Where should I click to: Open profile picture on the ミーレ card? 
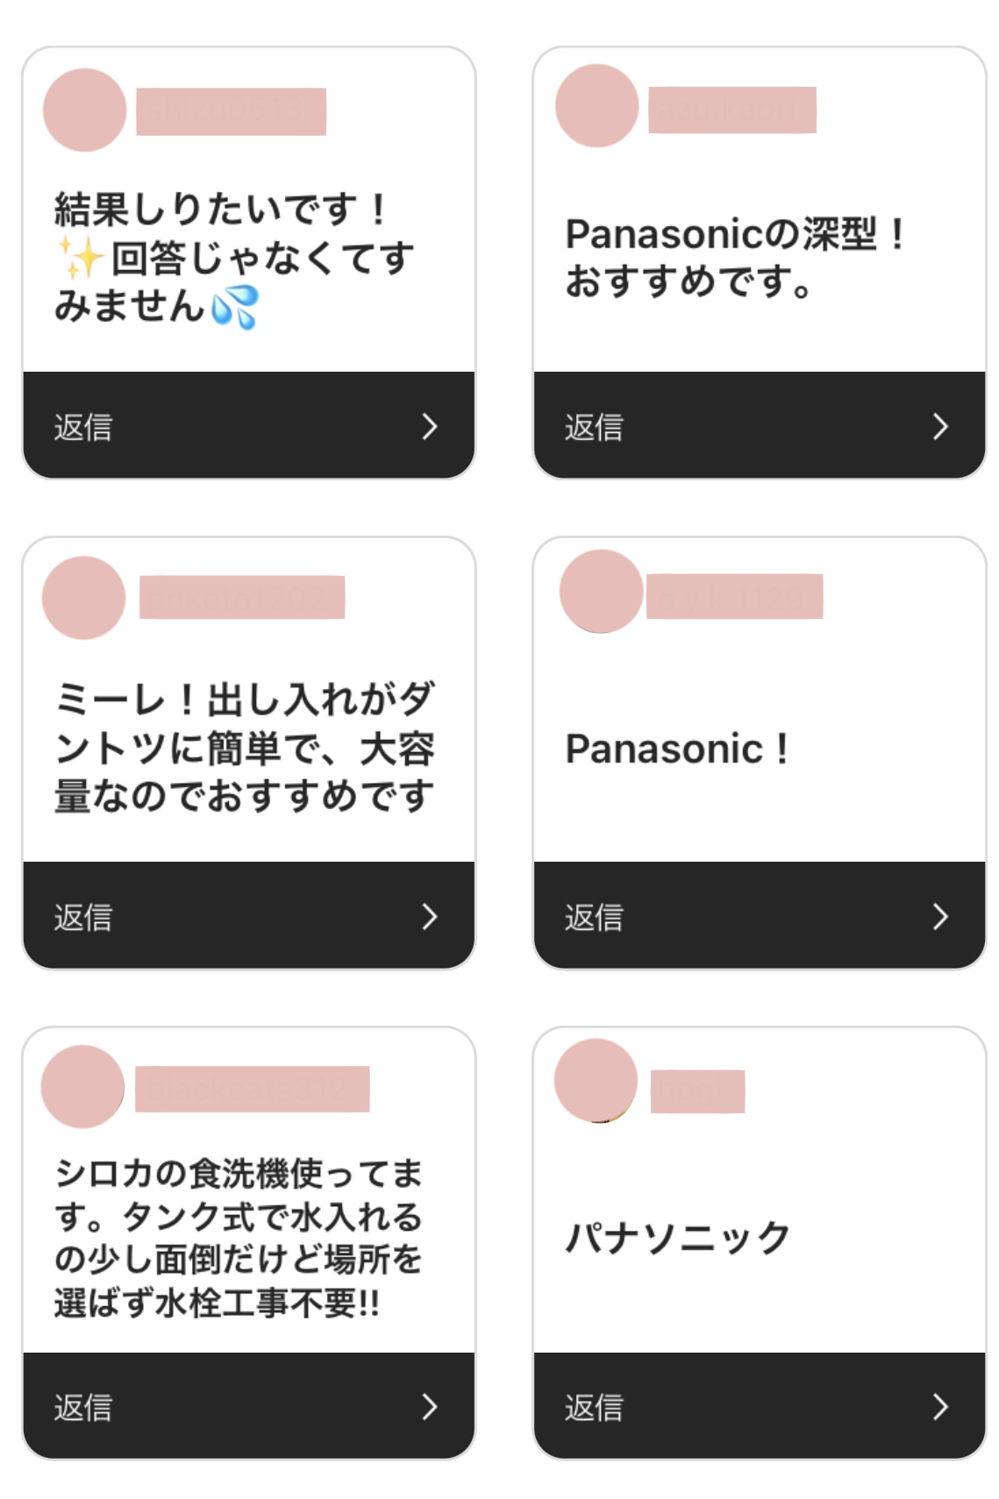[83, 598]
